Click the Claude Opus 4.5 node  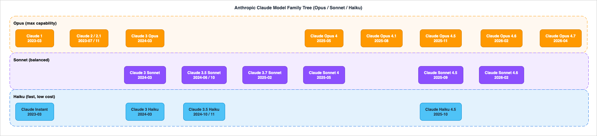(441, 38)
